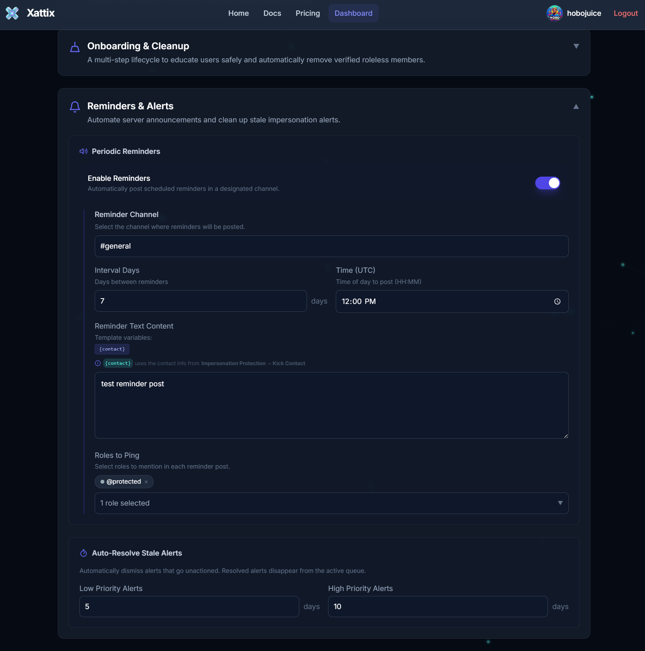Select the Dashboard nav item
The height and width of the screenshot is (651, 645).
click(x=353, y=13)
